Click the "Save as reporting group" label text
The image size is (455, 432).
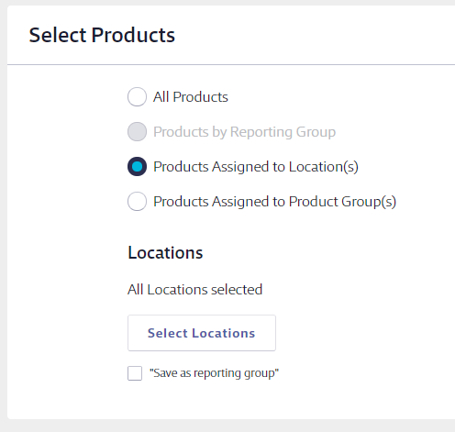(214, 373)
